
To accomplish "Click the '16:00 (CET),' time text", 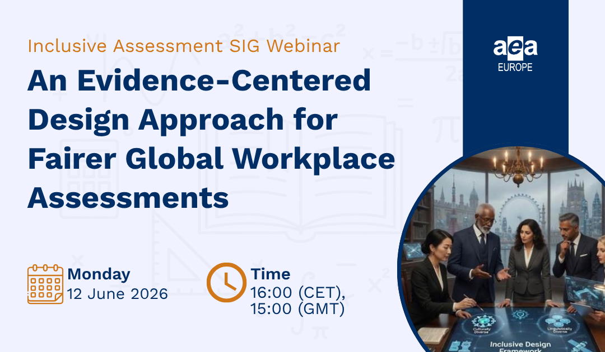I will pyautogui.click(x=298, y=293).
